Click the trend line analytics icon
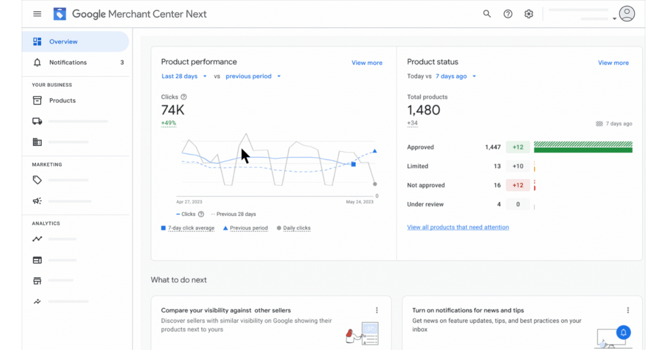This screenshot has height=350, width=667. pos(37,239)
